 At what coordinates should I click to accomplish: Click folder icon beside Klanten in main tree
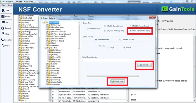pyautogui.click(x=22, y=94)
